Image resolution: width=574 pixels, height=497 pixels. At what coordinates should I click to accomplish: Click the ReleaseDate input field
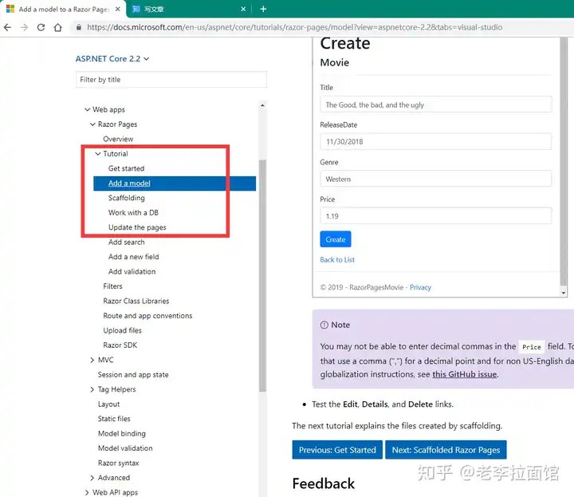click(435, 142)
